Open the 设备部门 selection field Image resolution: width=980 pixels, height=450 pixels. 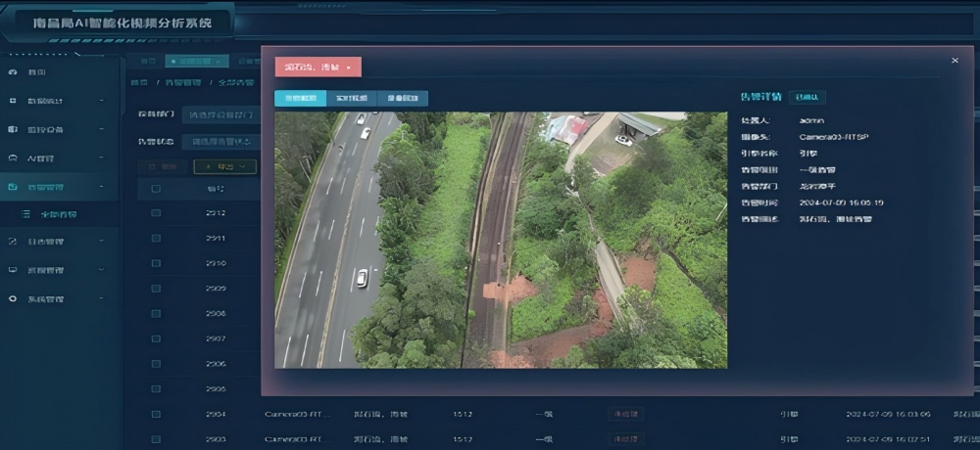click(220, 115)
